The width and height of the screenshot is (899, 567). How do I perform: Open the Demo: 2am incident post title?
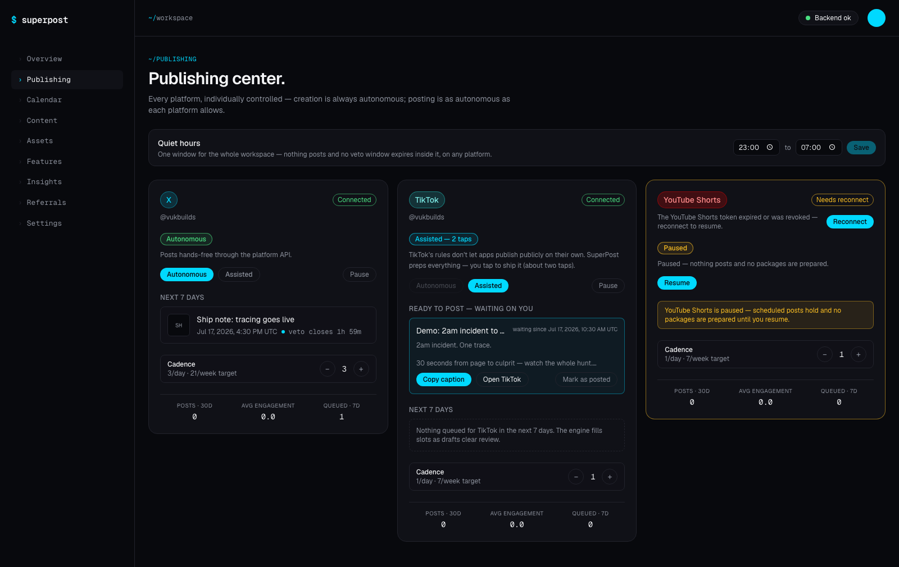[460, 331]
